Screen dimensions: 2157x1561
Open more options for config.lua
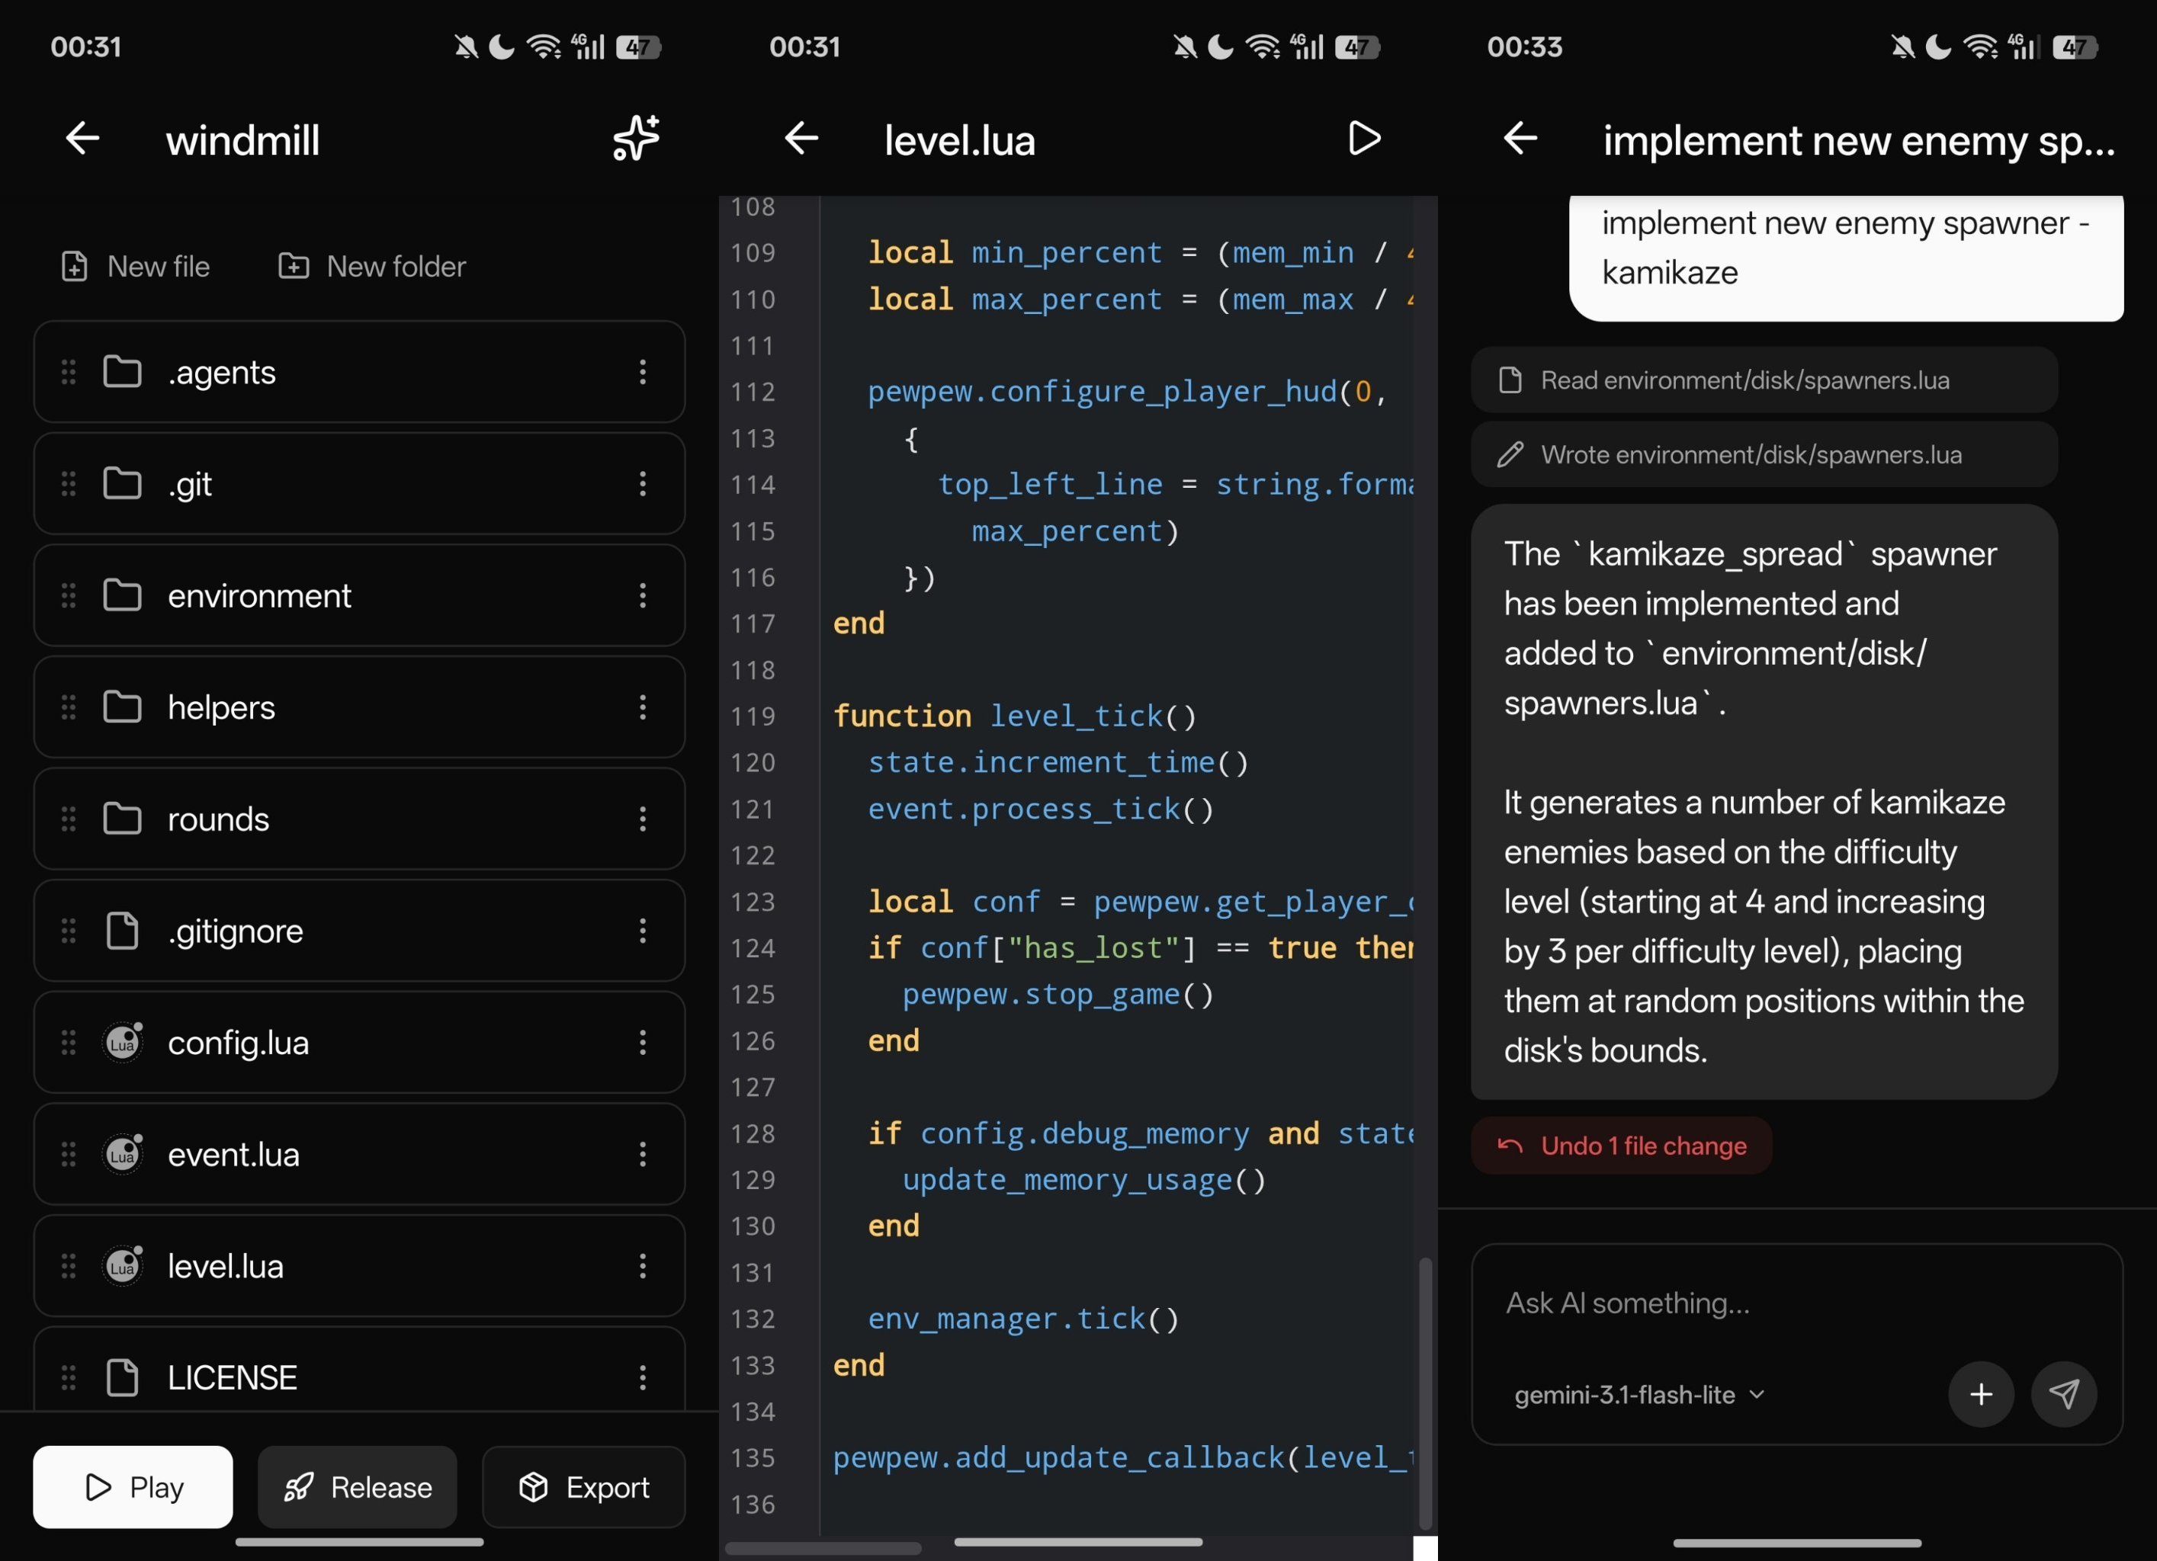coord(643,1043)
